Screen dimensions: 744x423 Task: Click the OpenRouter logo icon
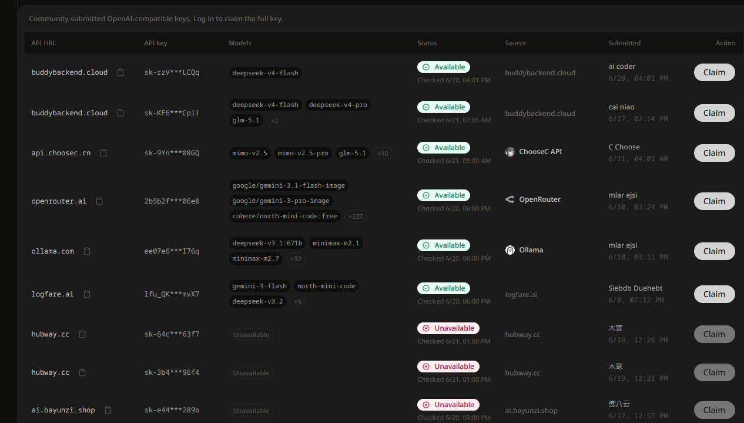point(510,199)
